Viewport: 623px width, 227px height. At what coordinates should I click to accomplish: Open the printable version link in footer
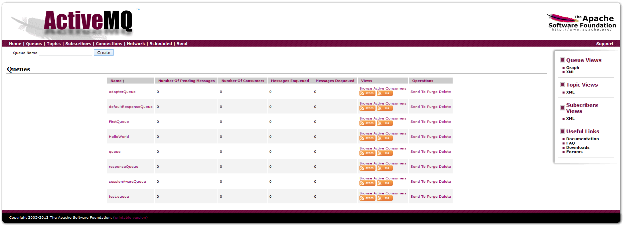coord(131,218)
